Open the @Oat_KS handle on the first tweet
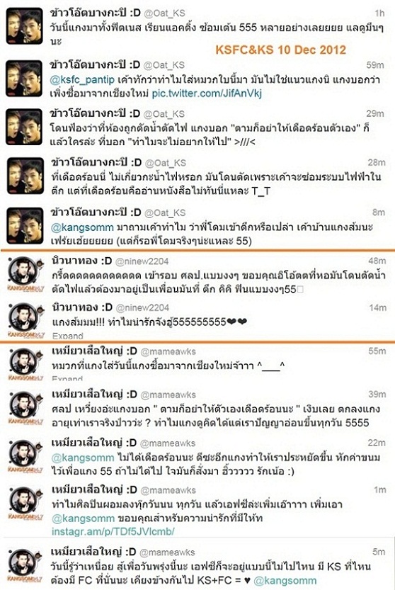This screenshot has width=395, height=590. click(164, 13)
